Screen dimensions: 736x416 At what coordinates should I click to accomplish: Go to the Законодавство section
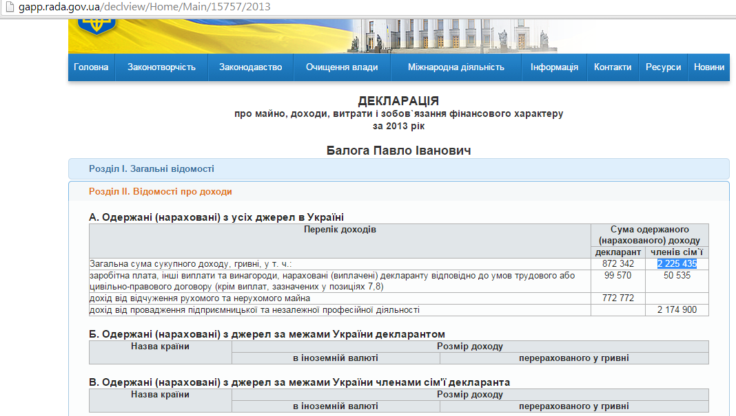tap(251, 67)
